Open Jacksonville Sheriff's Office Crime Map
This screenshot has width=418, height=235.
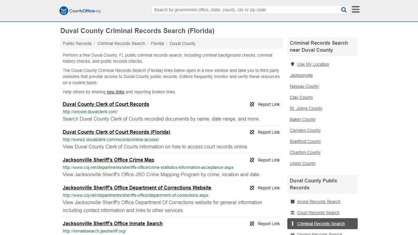(x=108, y=160)
